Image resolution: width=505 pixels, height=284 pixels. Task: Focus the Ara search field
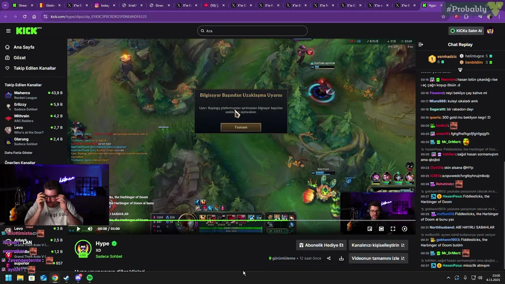252,31
